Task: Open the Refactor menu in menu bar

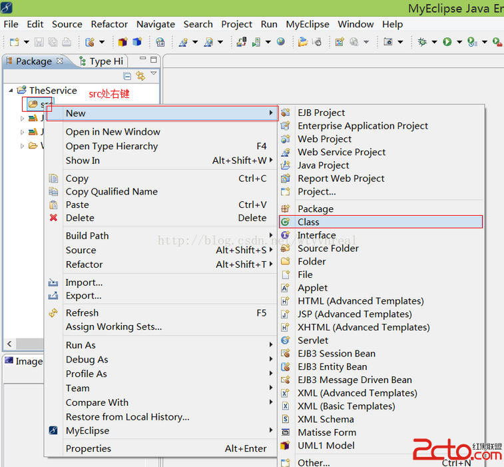Action: 109,24
